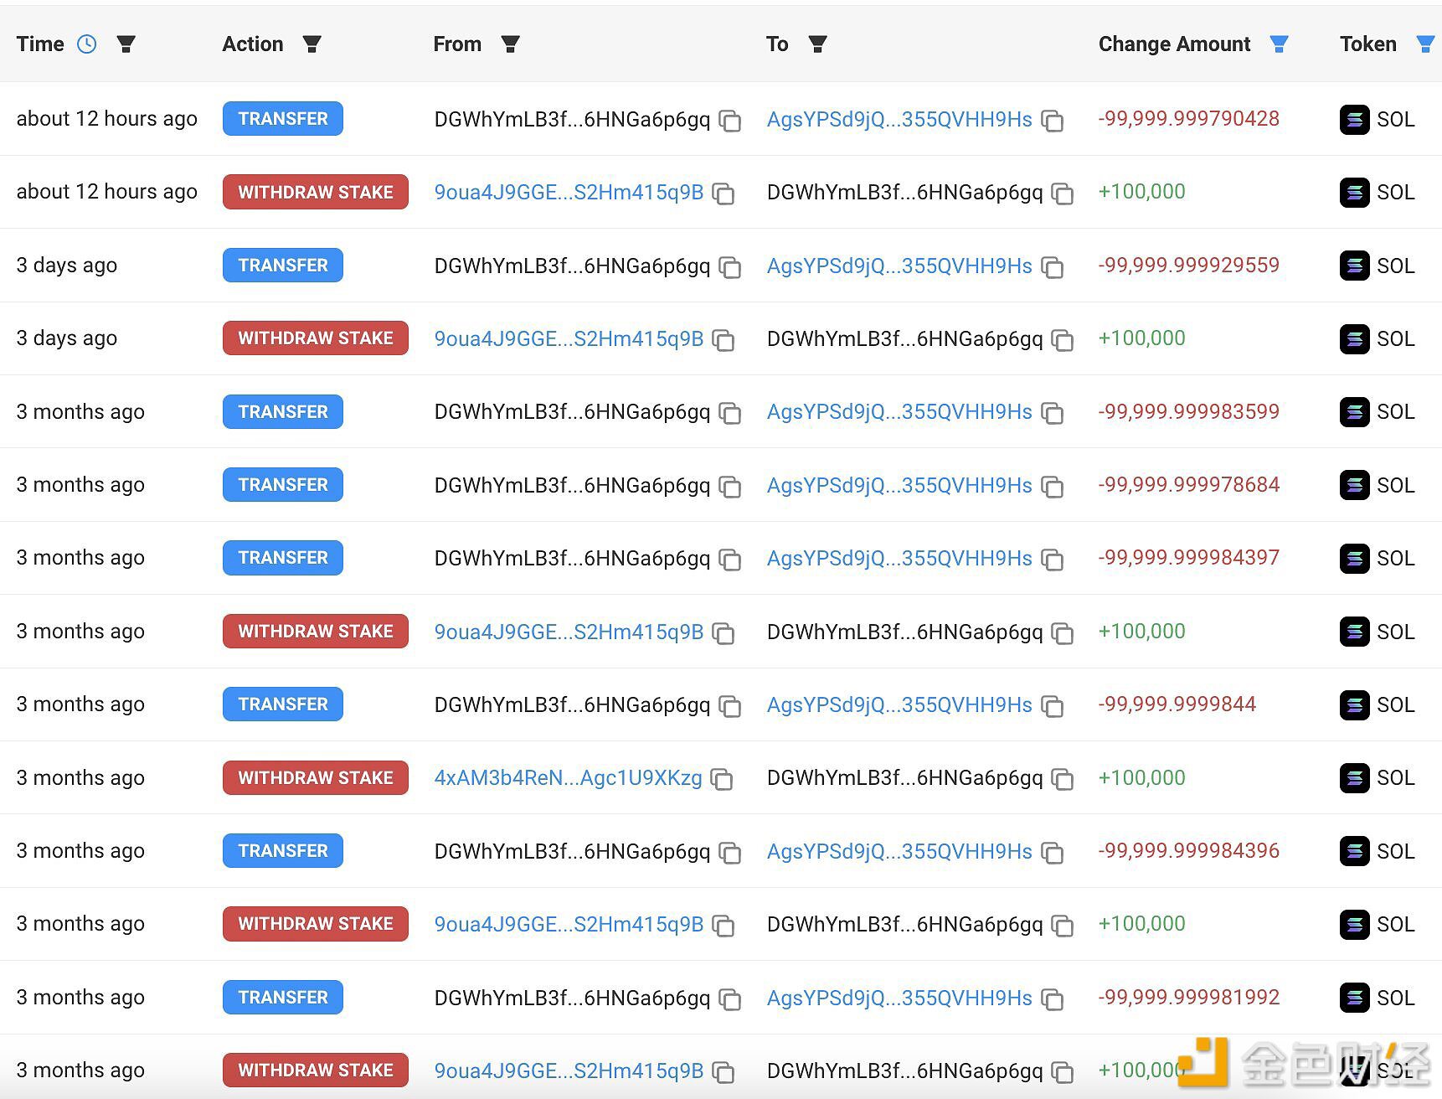Open the Time column filter
The width and height of the screenshot is (1442, 1099).
126,44
